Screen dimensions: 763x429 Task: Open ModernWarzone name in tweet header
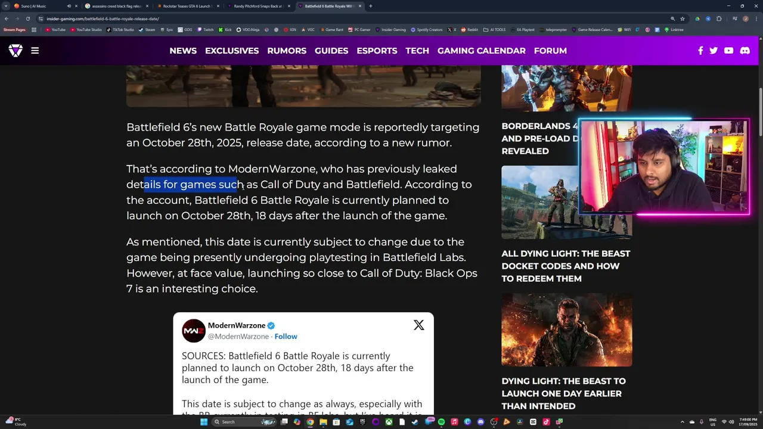237,325
